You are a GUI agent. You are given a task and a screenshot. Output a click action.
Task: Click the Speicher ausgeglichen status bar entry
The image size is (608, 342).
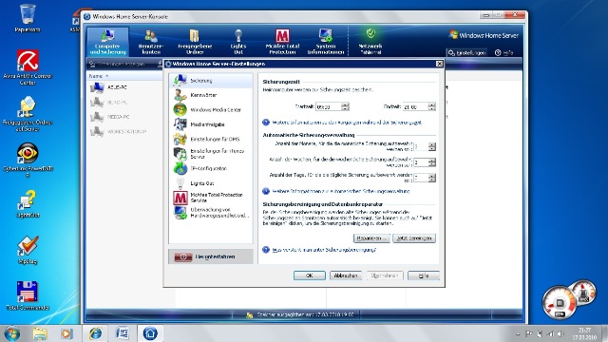tap(300, 314)
